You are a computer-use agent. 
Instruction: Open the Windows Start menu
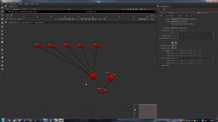(x=3, y=120)
